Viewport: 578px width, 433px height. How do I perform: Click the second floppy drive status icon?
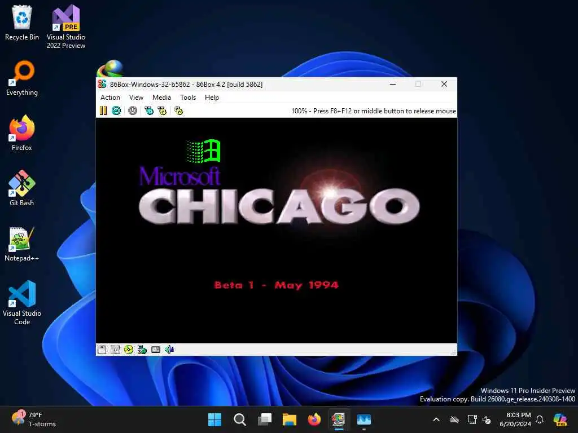click(x=115, y=350)
